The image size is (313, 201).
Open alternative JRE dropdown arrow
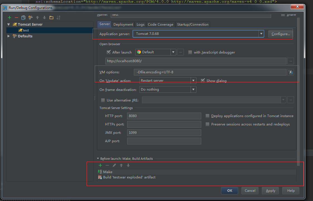click(x=283, y=100)
